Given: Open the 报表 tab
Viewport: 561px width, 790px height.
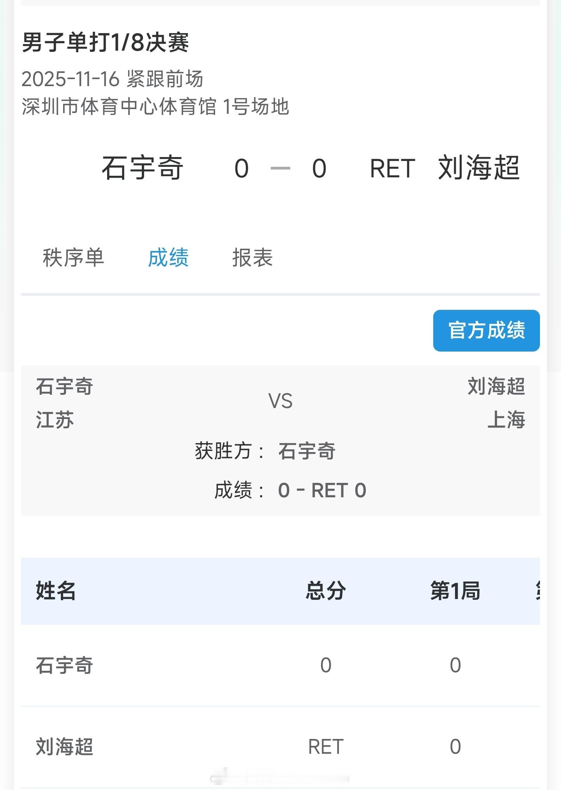Looking at the screenshot, I should (x=252, y=258).
